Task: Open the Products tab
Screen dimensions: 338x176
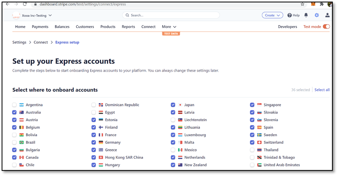Action: click(108, 27)
